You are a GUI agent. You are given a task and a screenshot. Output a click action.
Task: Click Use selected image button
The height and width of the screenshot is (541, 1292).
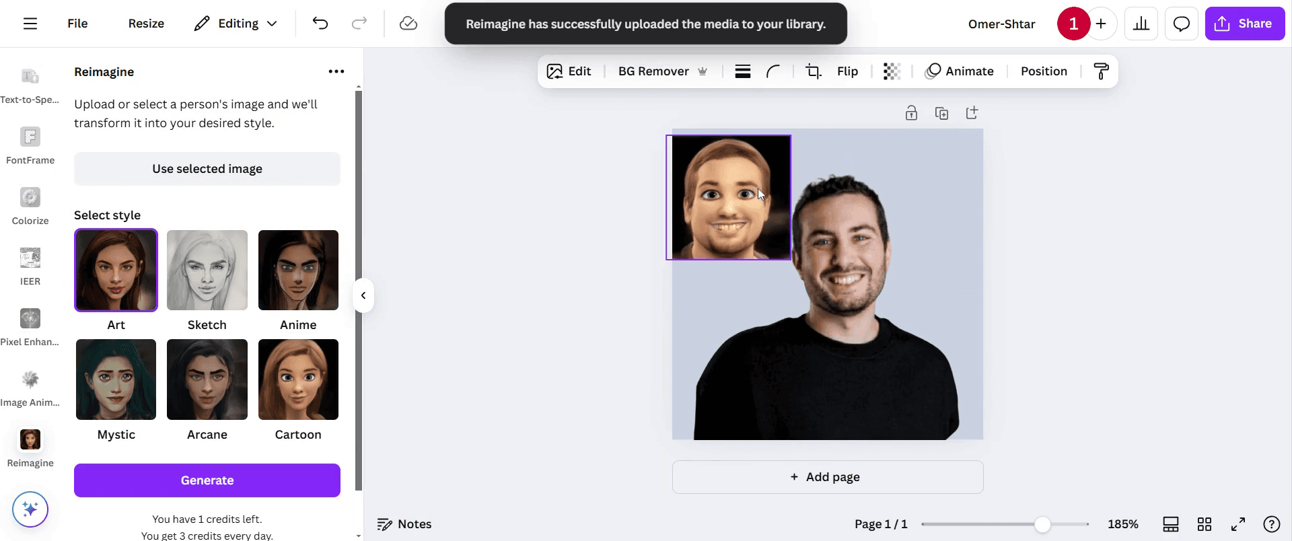tap(207, 169)
